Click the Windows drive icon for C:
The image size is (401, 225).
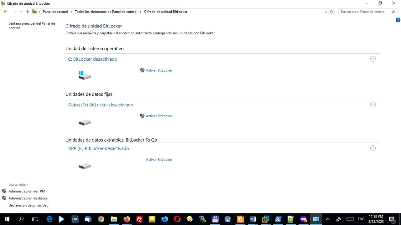85,75
